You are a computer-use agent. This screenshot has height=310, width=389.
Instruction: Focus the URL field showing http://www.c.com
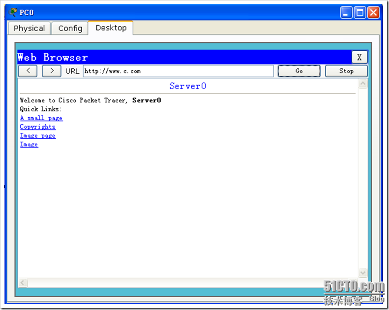click(178, 71)
